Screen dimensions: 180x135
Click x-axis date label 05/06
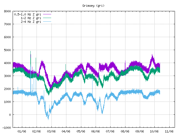tap(81, 131)
